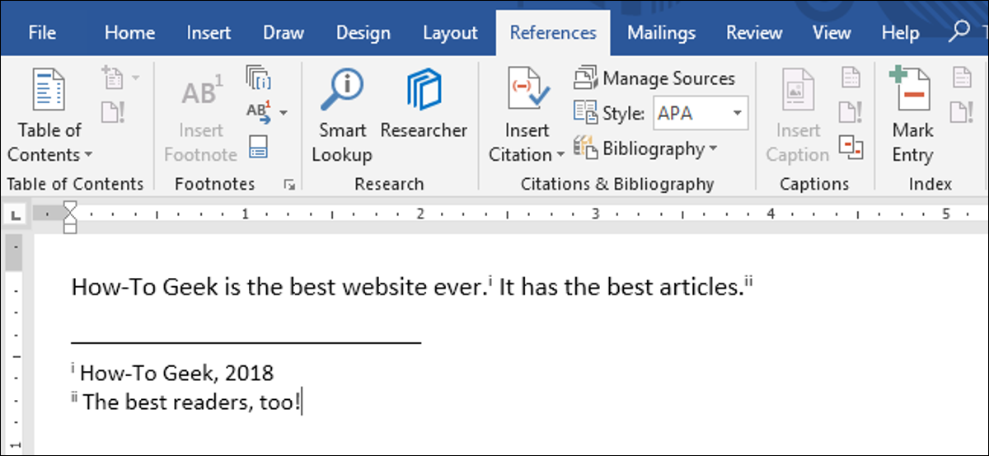Click the endnote text 'The best readers, too!'
The image size is (989, 456).
(193, 402)
